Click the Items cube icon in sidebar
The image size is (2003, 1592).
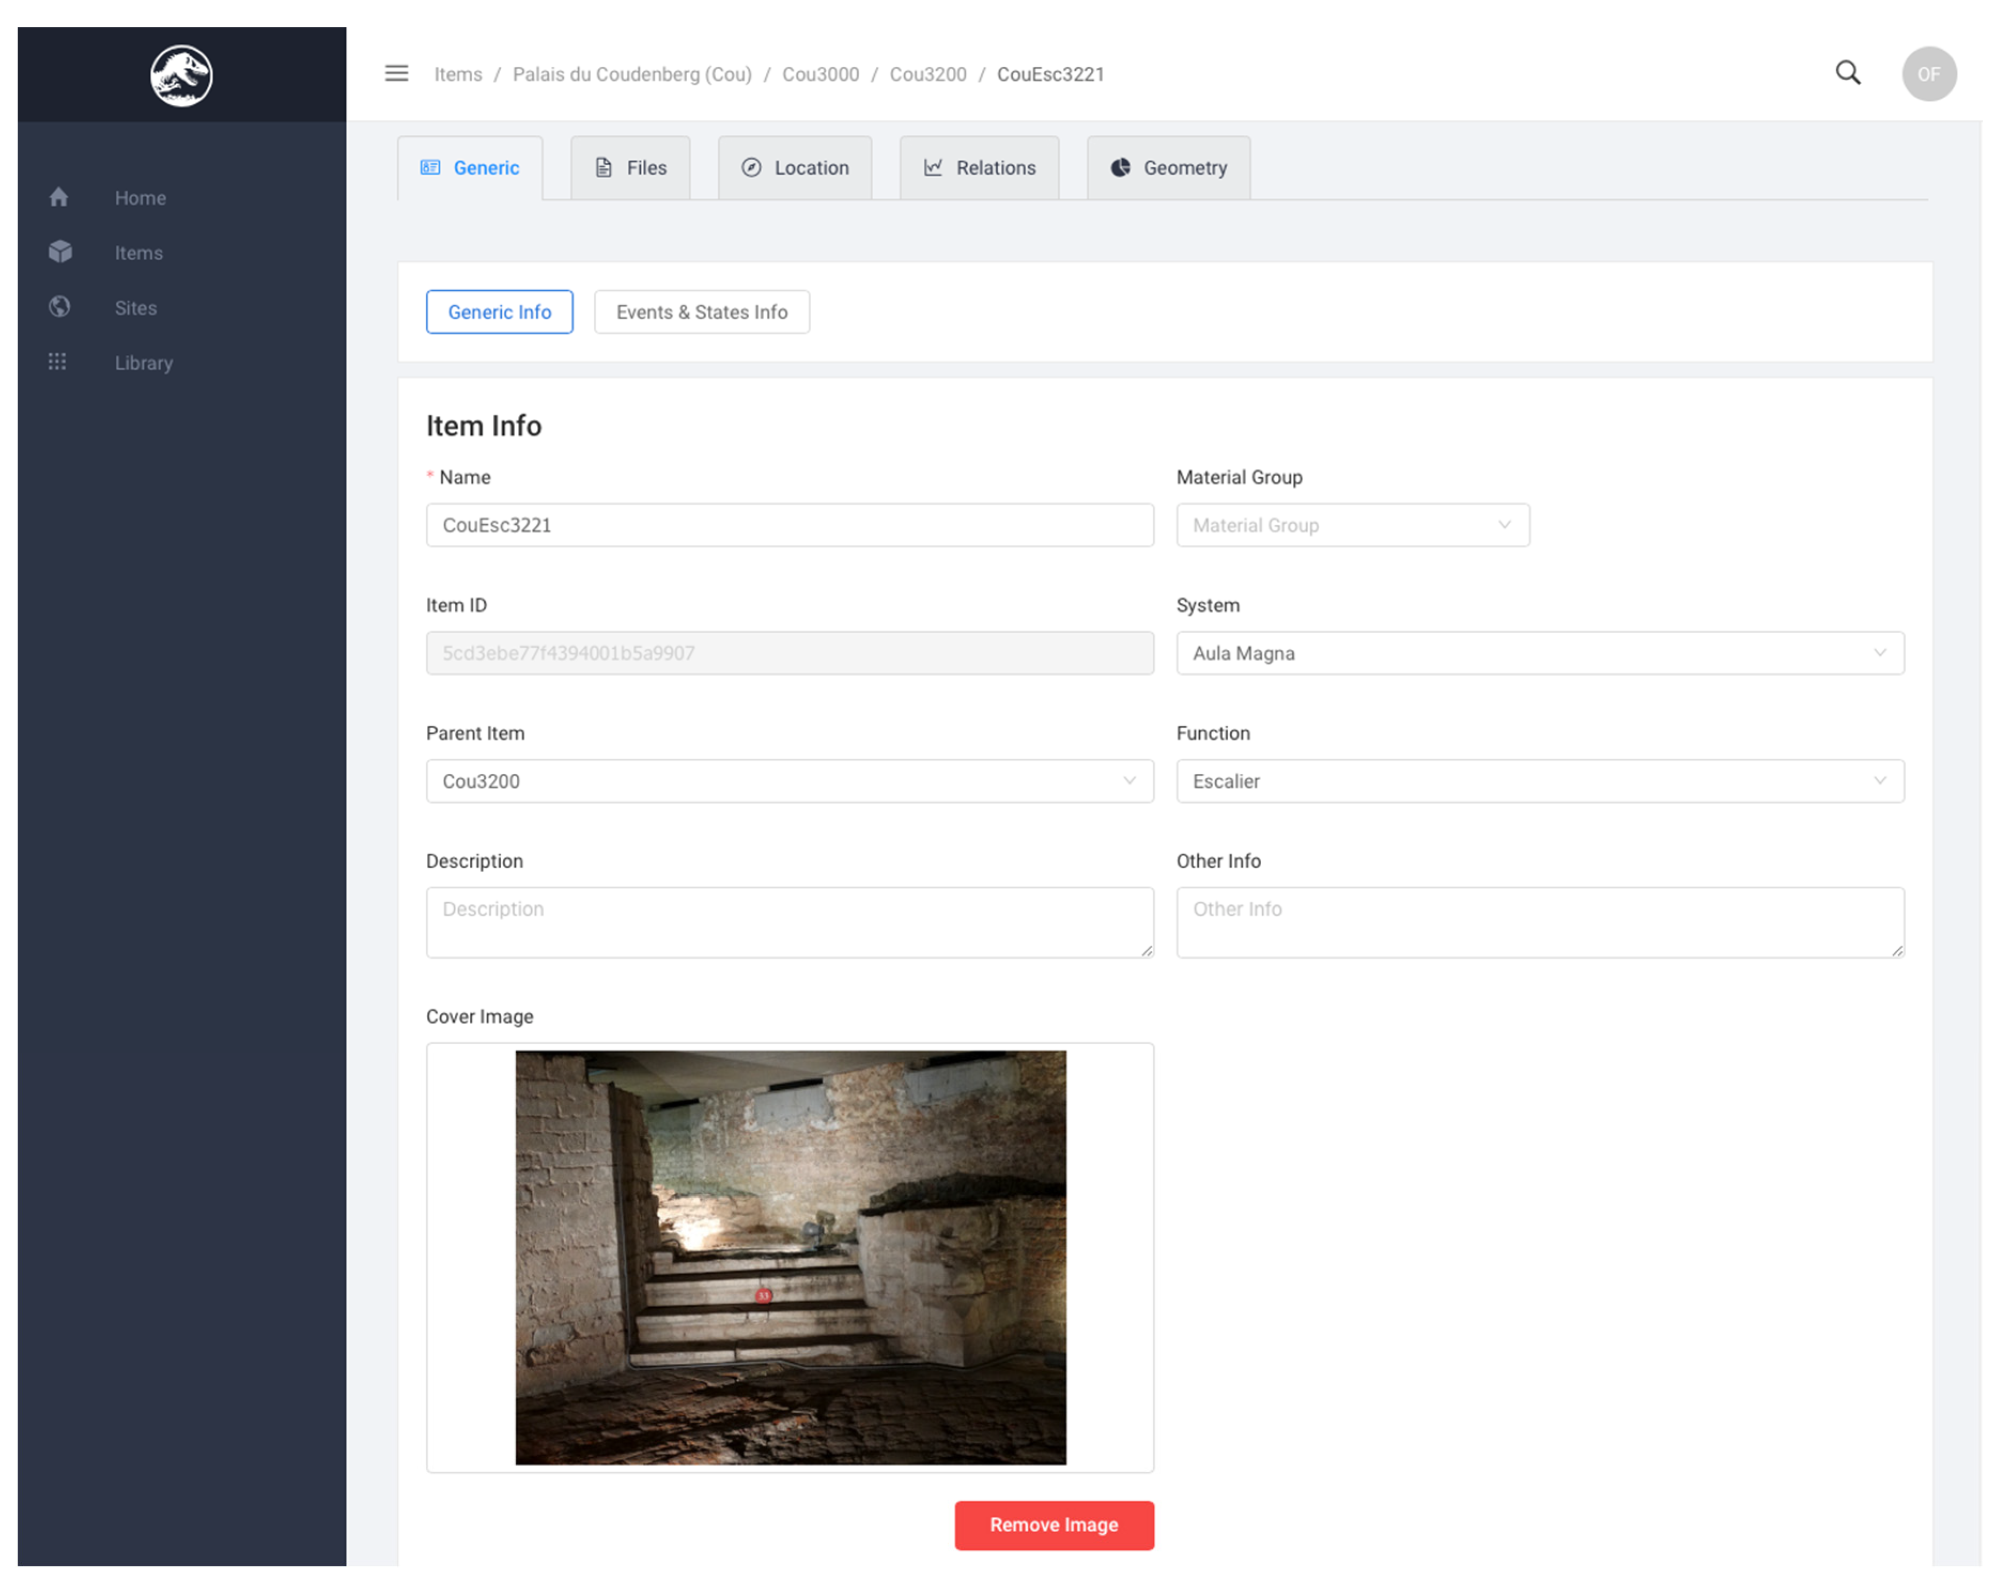[59, 252]
